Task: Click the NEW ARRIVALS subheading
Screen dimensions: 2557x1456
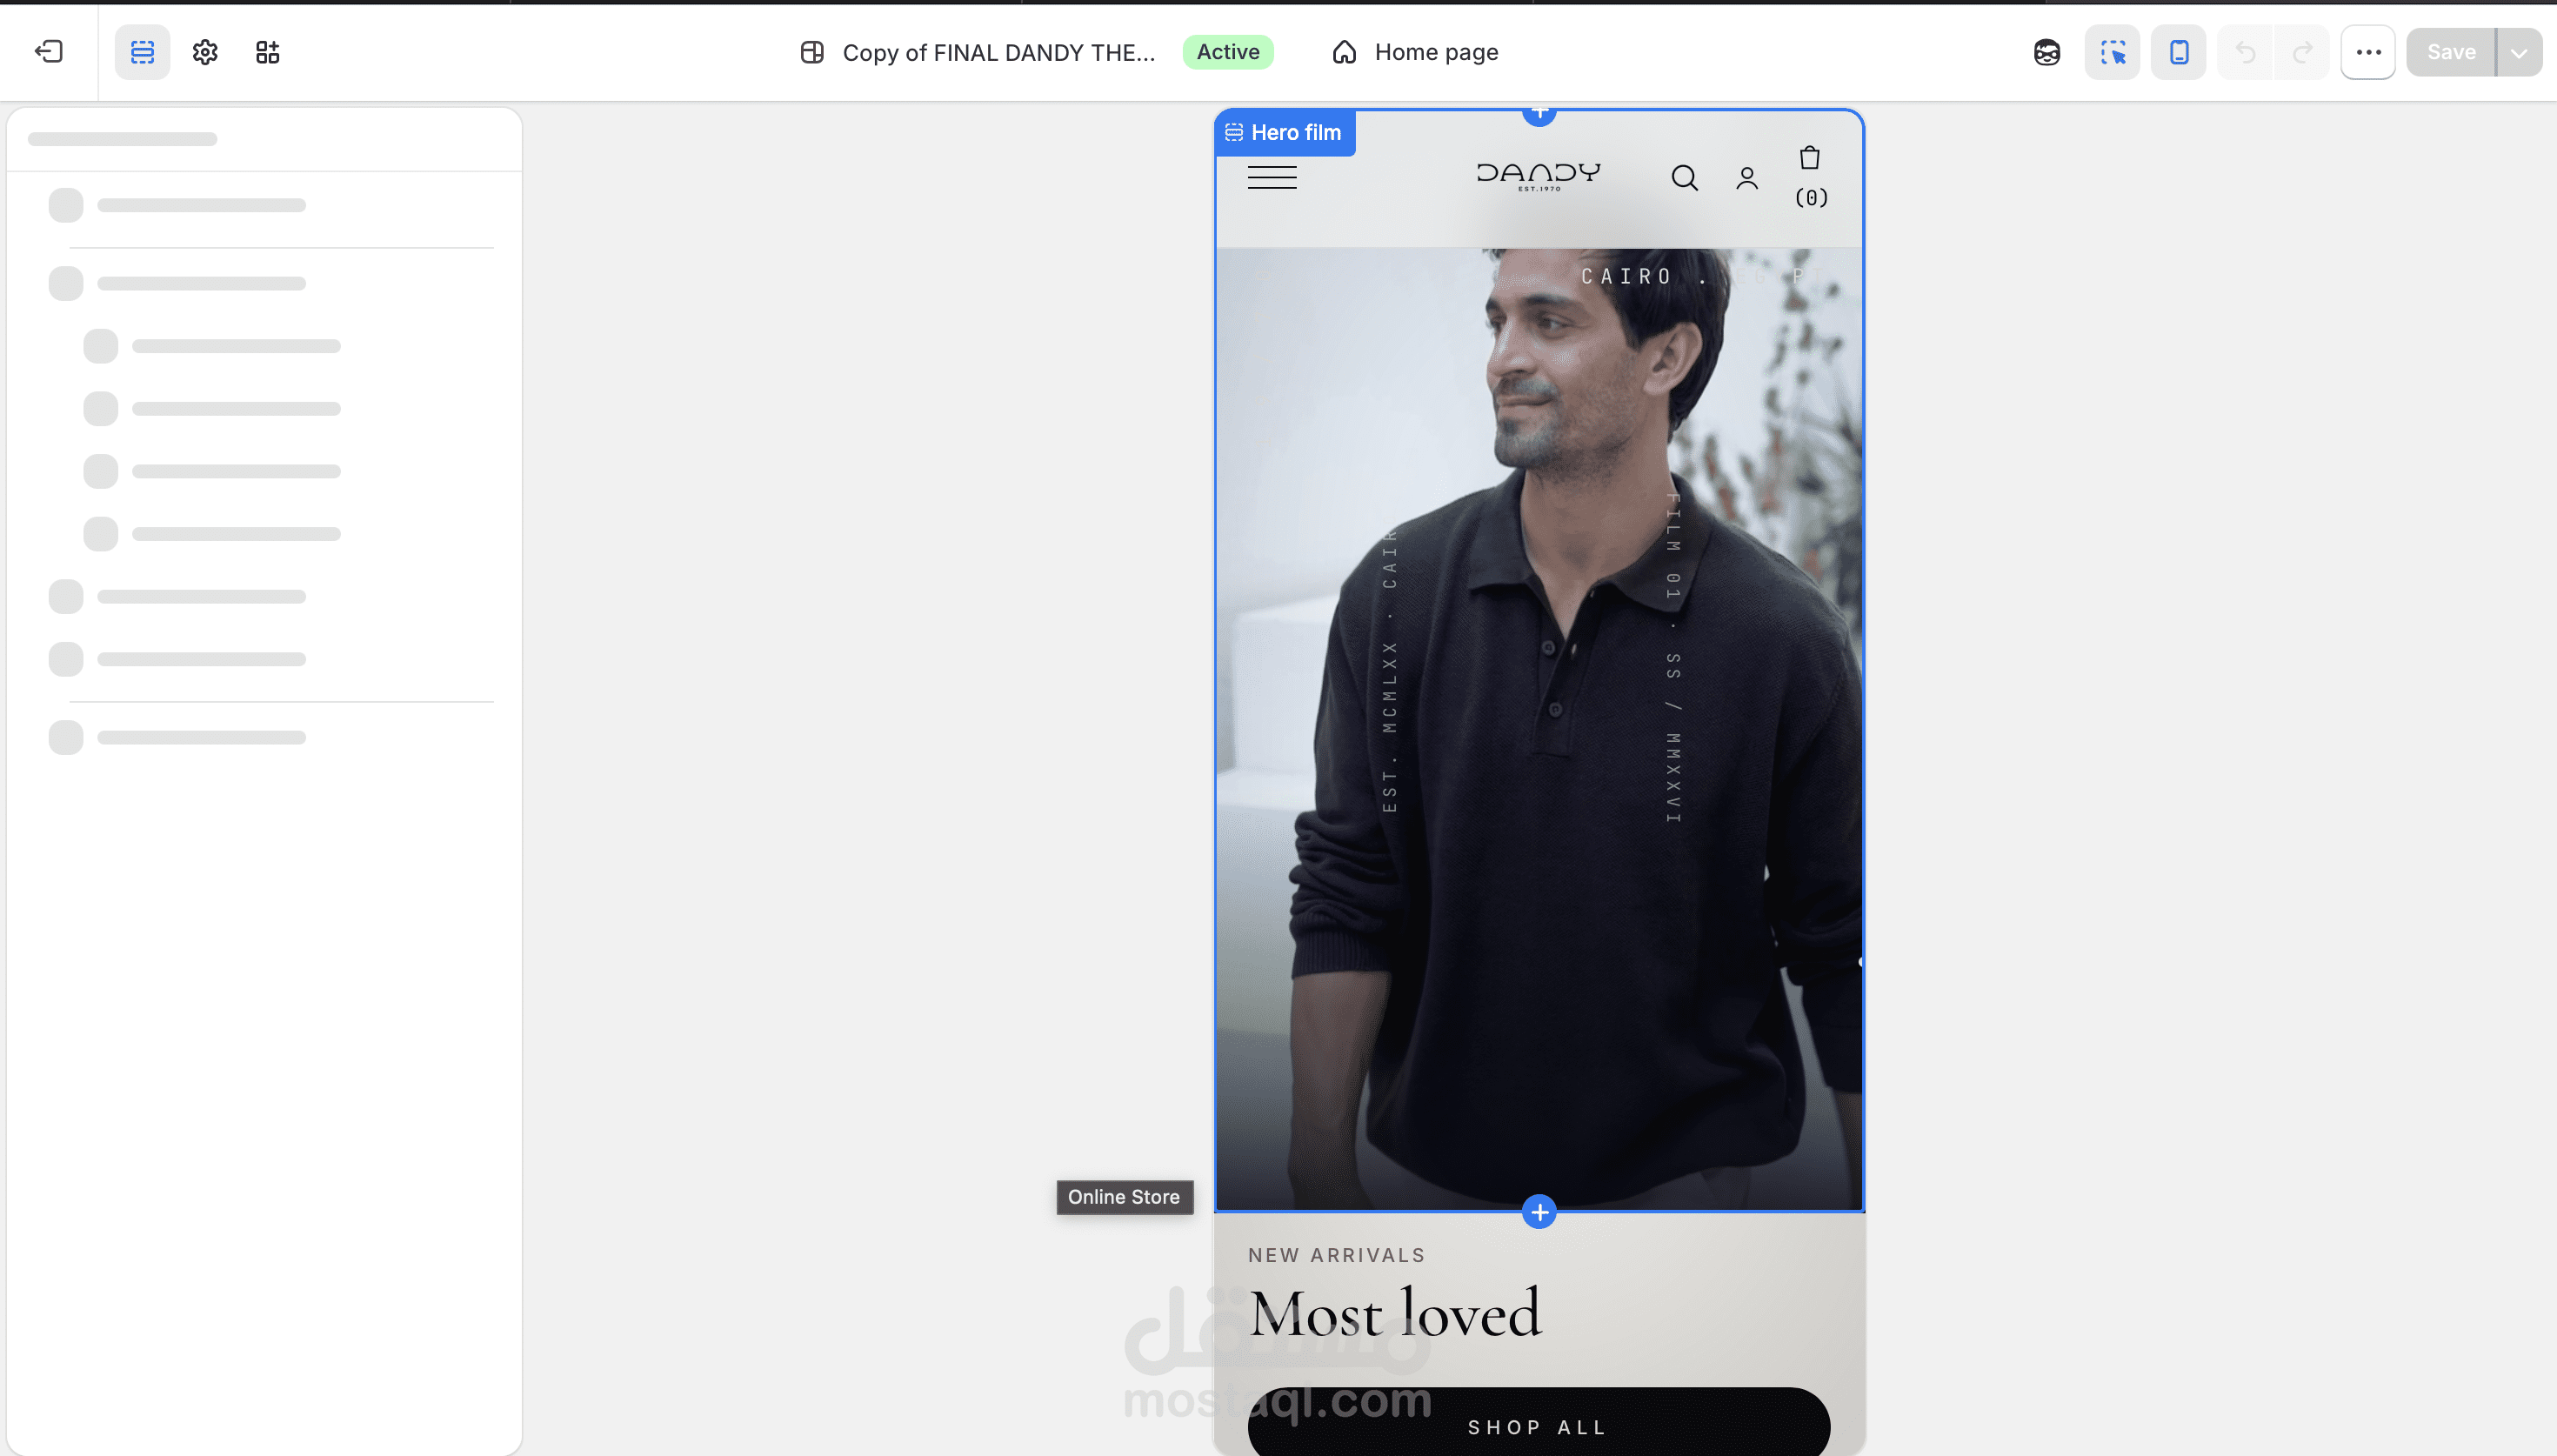Action: pyautogui.click(x=1337, y=1255)
